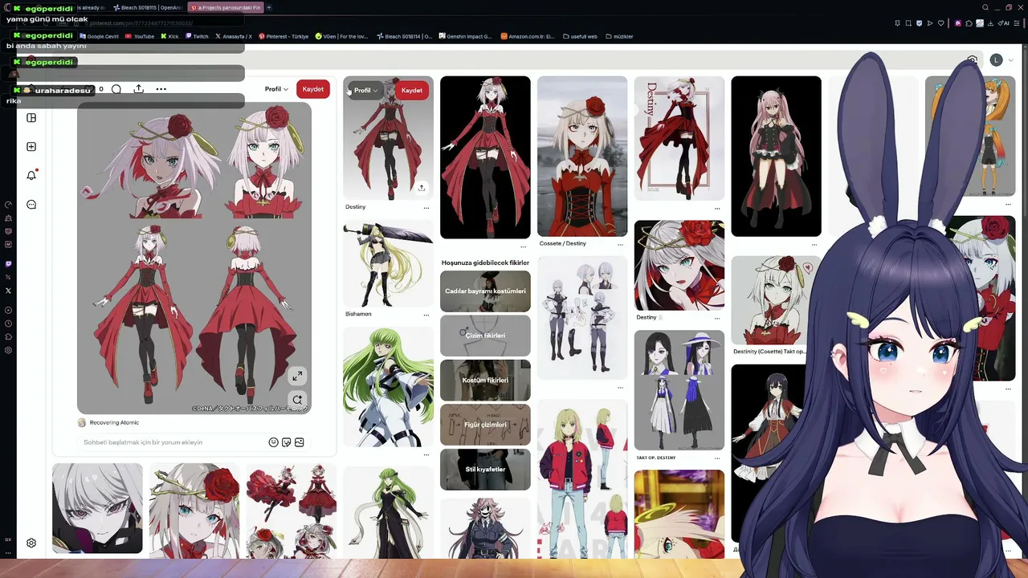Click the Pinterest account avatar L
This screenshot has height=578, width=1028.
tap(996, 60)
